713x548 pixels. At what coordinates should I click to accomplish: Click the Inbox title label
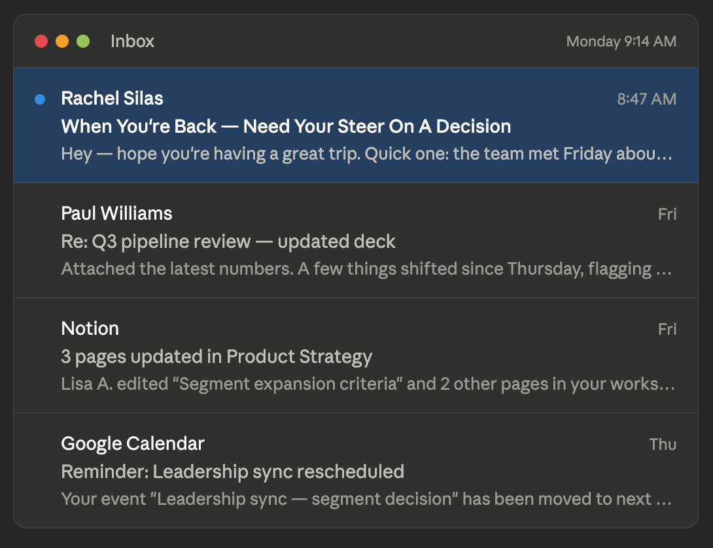click(132, 41)
